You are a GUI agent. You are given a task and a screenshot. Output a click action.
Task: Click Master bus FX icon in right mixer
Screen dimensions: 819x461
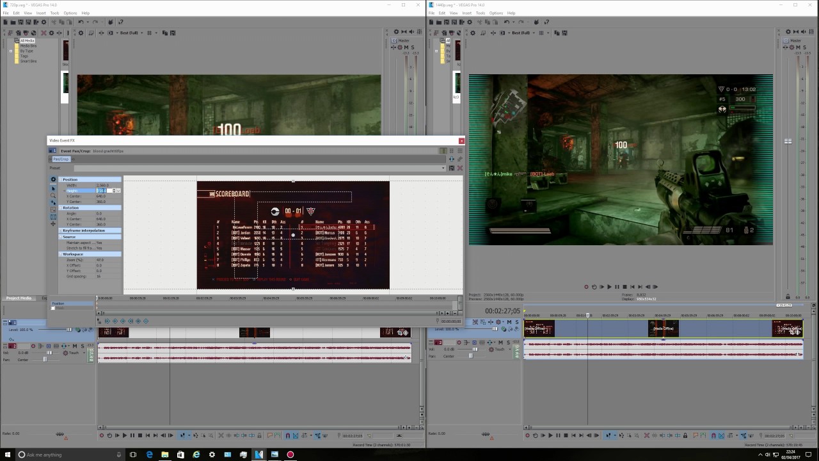[791, 47]
